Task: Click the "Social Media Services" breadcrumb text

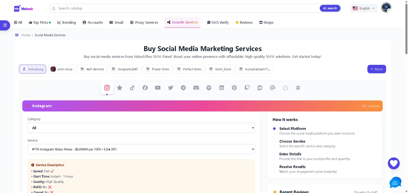Action: tap(50, 35)
